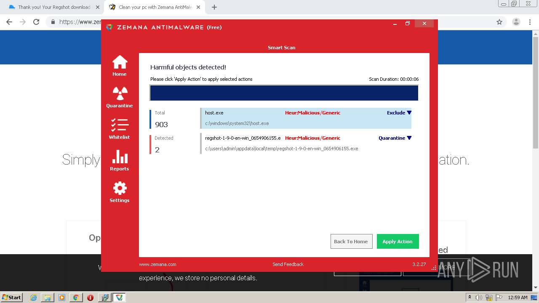Screen dimensions: 539x303
Task: Close the Regshot download Chrome tab
Action: tap(97, 7)
